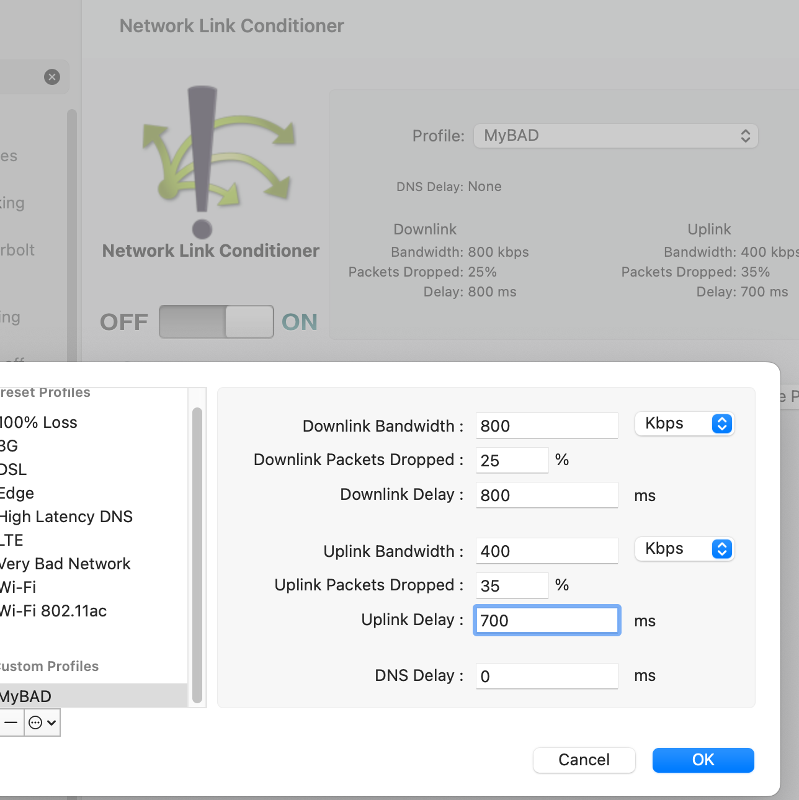Click the DNS Delay input field
This screenshot has height=800, width=799.
tap(547, 676)
